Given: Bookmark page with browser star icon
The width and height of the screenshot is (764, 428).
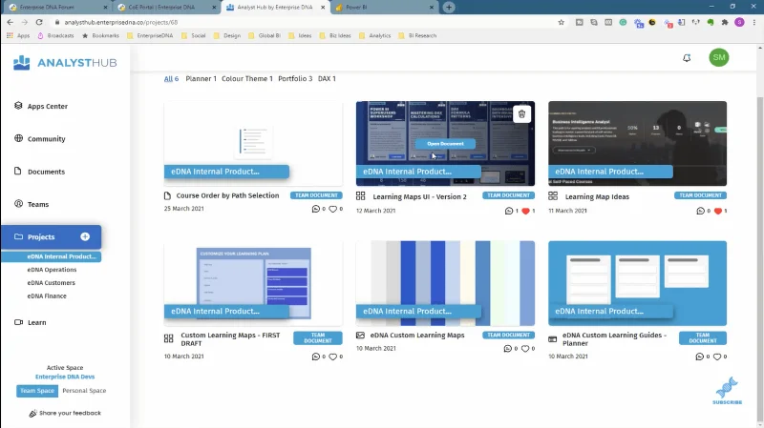Looking at the screenshot, I should [x=561, y=22].
